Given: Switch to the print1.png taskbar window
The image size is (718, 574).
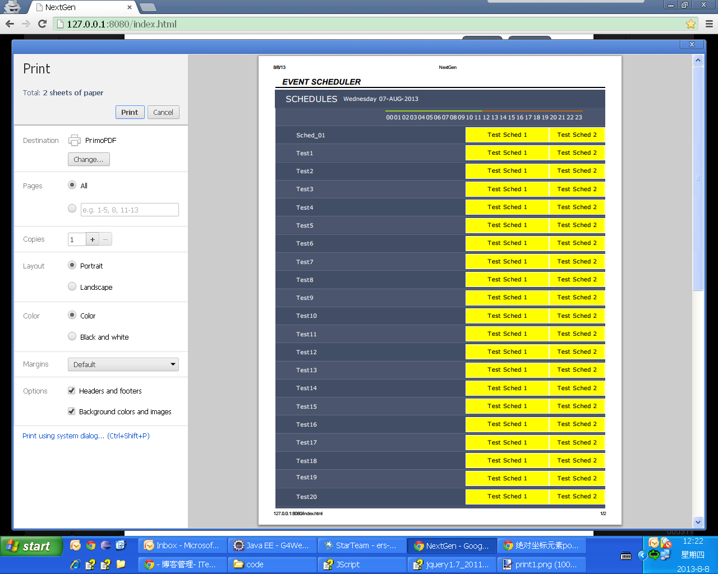Looking at the screenshot, I should (541, 564).
